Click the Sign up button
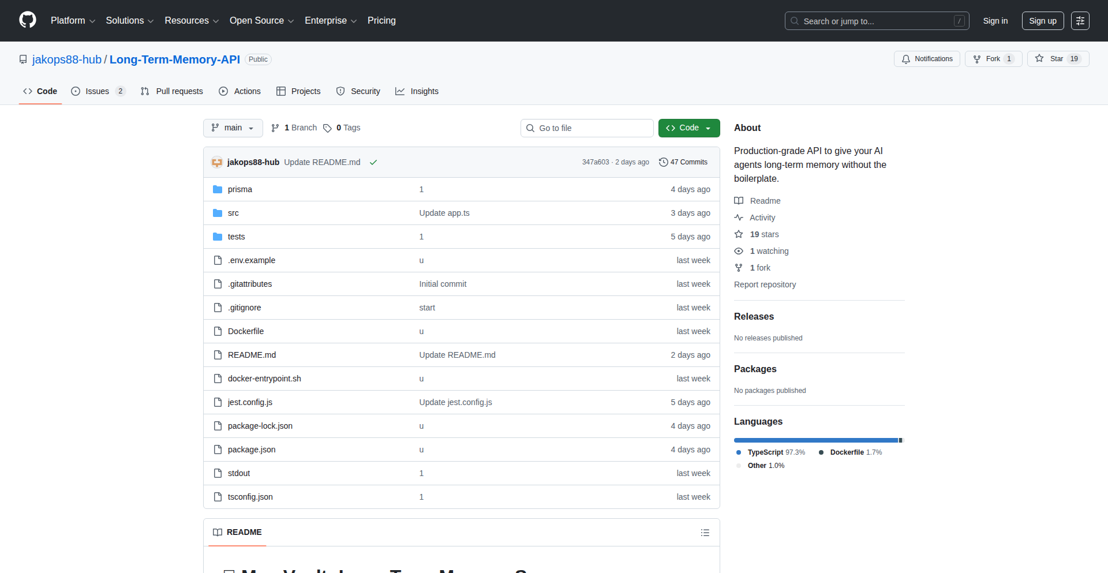 [1042, 20]
